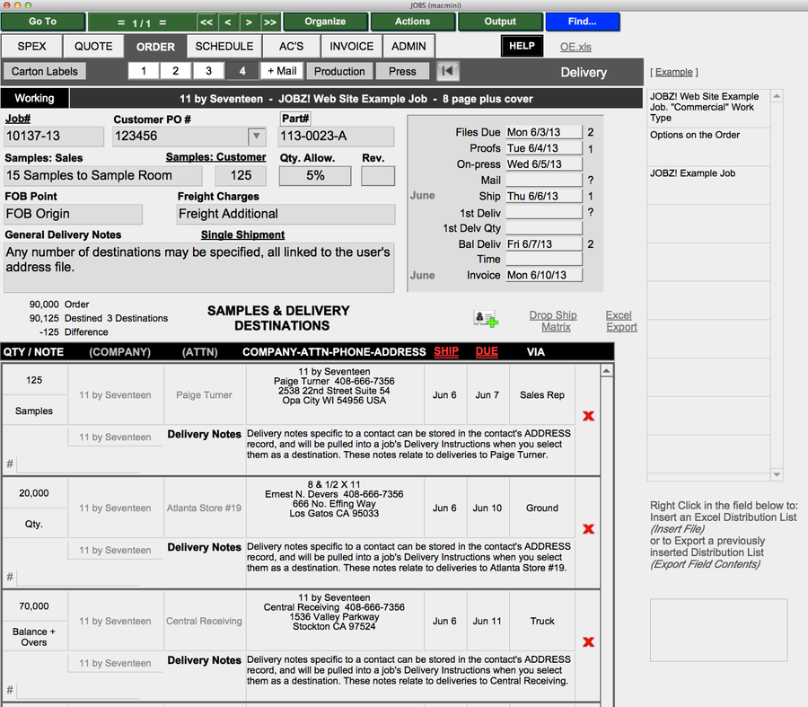Go to the next record arrow

click(249, 22)
